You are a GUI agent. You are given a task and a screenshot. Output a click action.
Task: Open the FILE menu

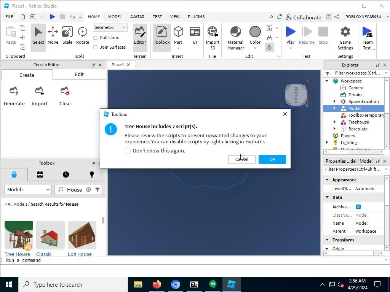point(10,17)
